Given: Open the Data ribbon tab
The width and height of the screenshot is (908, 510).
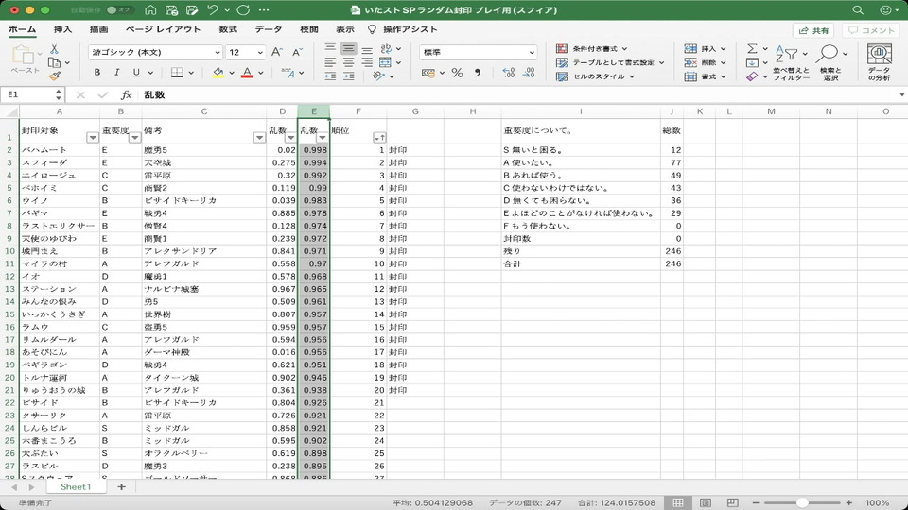Looking at the screenshot, I should [269, 29].
